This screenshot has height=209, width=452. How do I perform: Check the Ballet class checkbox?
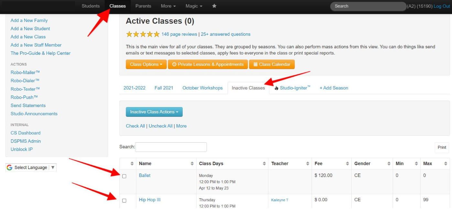pos(124,176)
